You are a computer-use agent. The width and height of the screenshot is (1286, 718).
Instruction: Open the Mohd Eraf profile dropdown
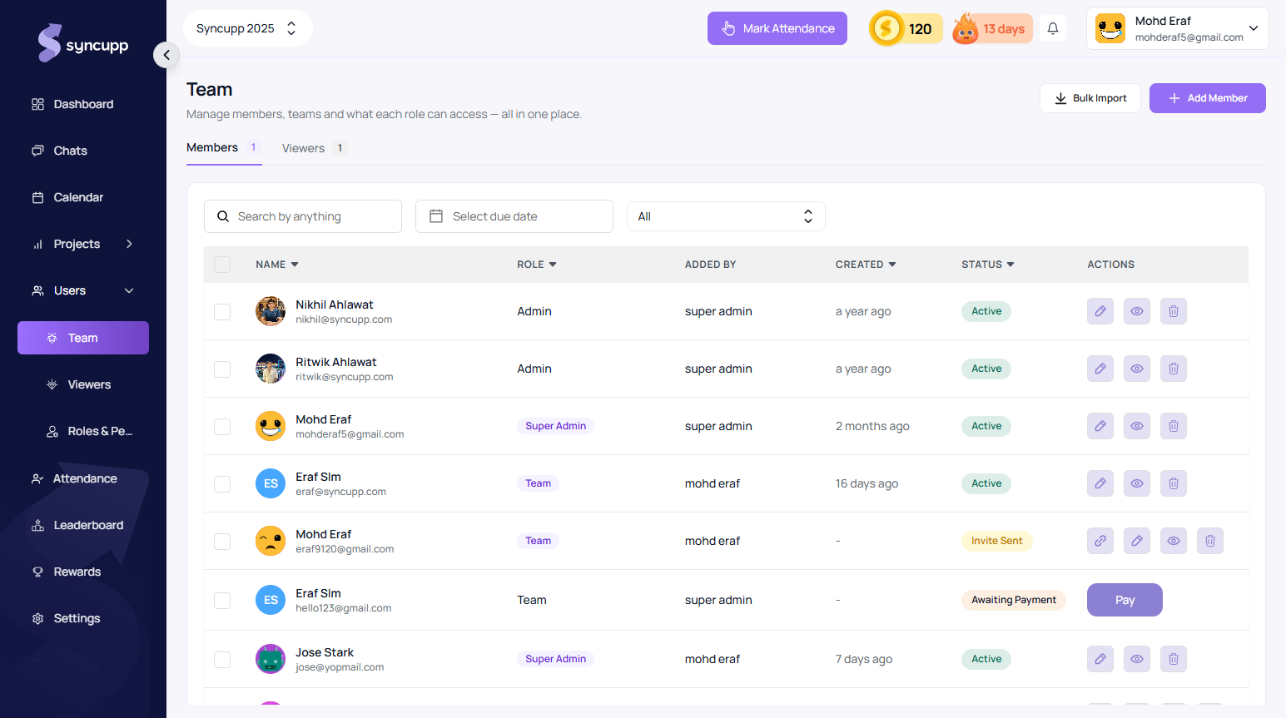coord(1177,28)
